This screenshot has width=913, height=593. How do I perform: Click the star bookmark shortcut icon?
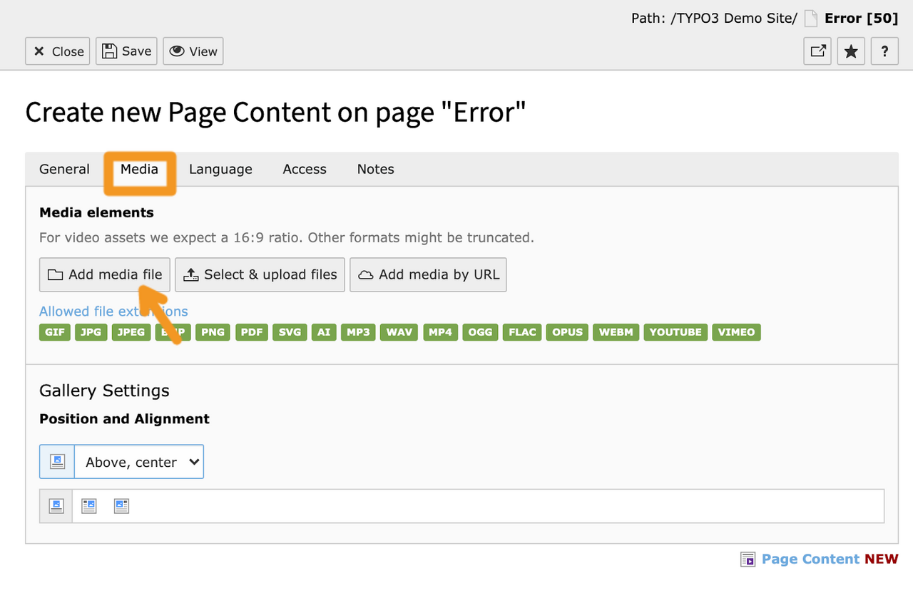click(x=851, y=51)
